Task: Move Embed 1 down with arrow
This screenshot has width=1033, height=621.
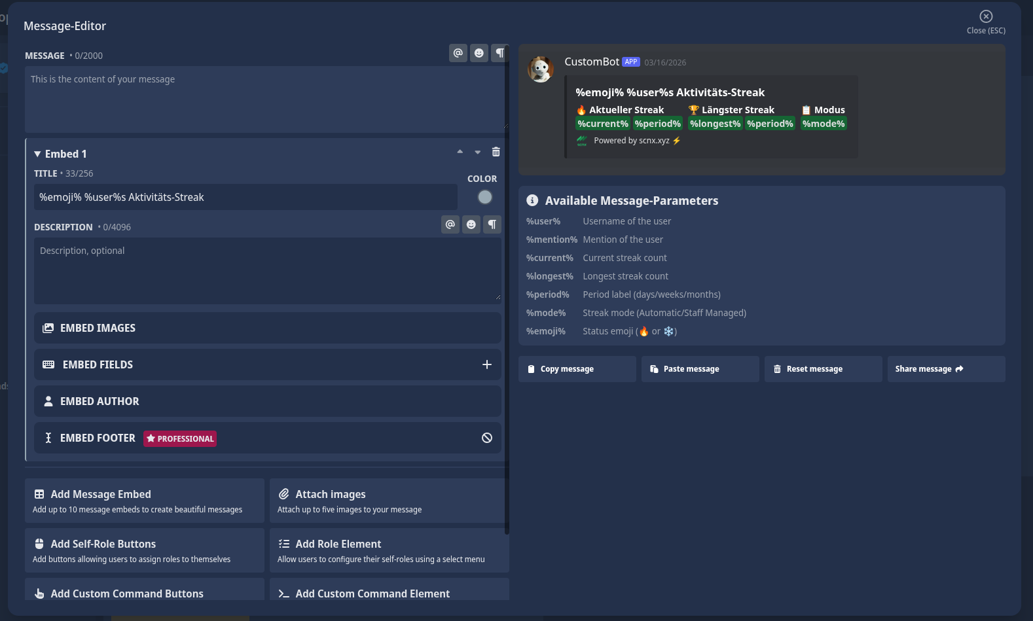Action: (x=478, y=152)
